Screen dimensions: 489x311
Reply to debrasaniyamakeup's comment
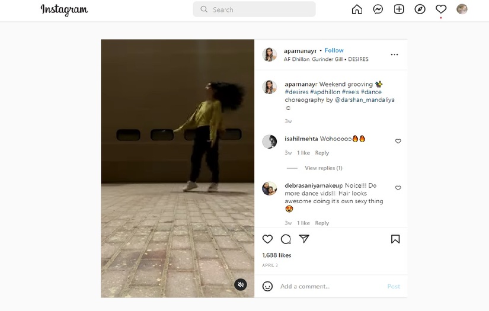tap(322, 223)
